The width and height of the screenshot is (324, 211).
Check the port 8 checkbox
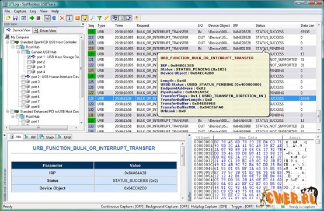click(23, 107)
